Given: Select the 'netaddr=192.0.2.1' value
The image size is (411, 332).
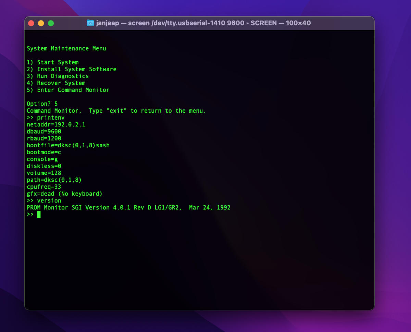Looking at the screenshot, I should (x=56, y=124).
